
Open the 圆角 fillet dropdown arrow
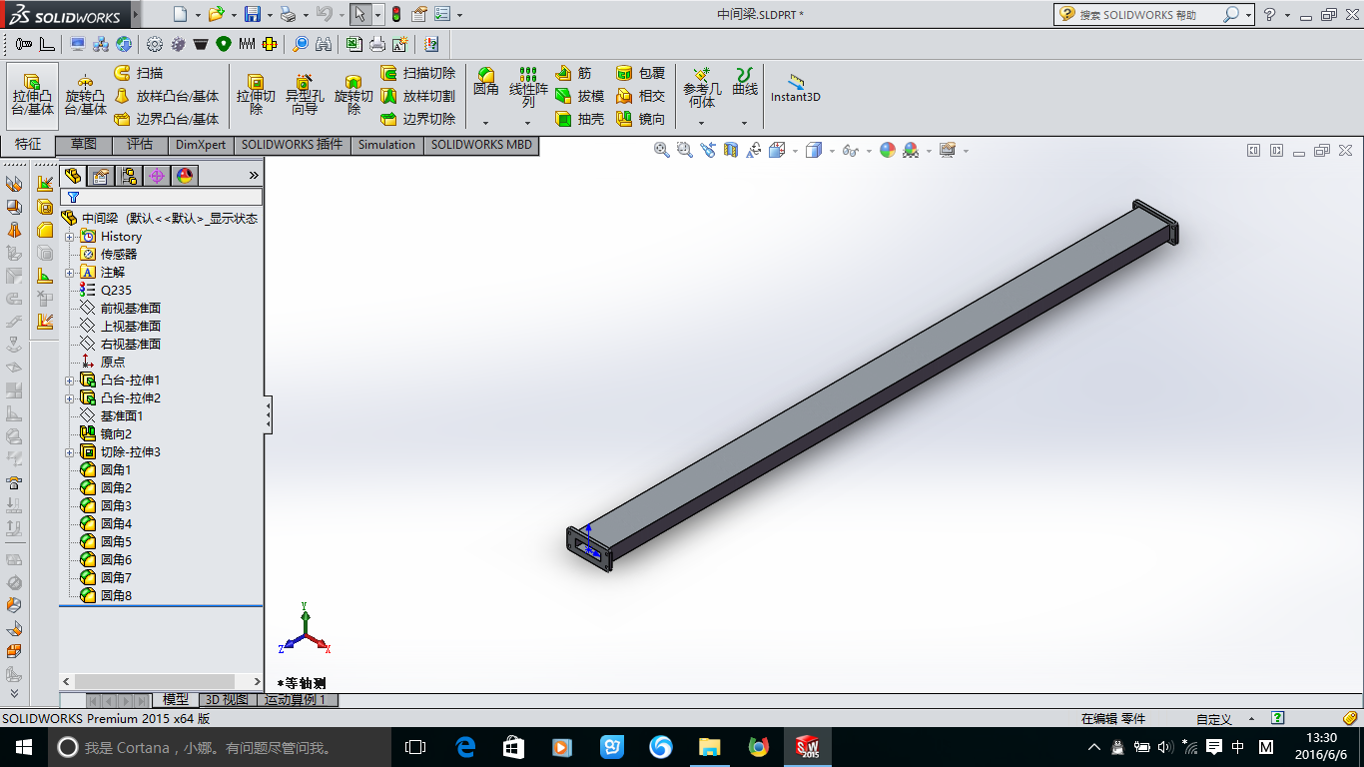click(486, 123)
